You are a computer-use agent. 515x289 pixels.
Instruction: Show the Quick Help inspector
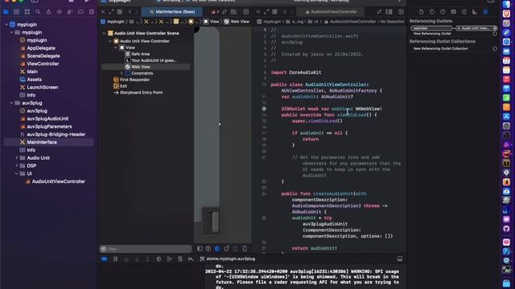tap(443, 12)
